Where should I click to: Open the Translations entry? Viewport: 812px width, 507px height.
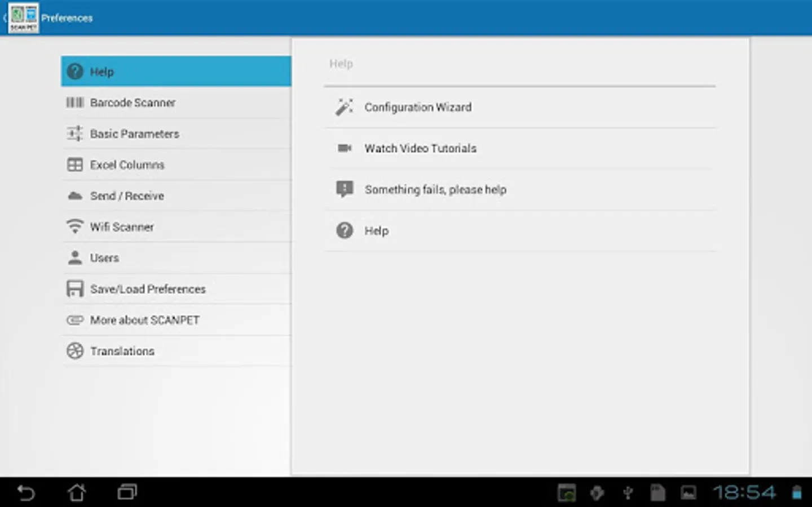click(x=176, y=351)
